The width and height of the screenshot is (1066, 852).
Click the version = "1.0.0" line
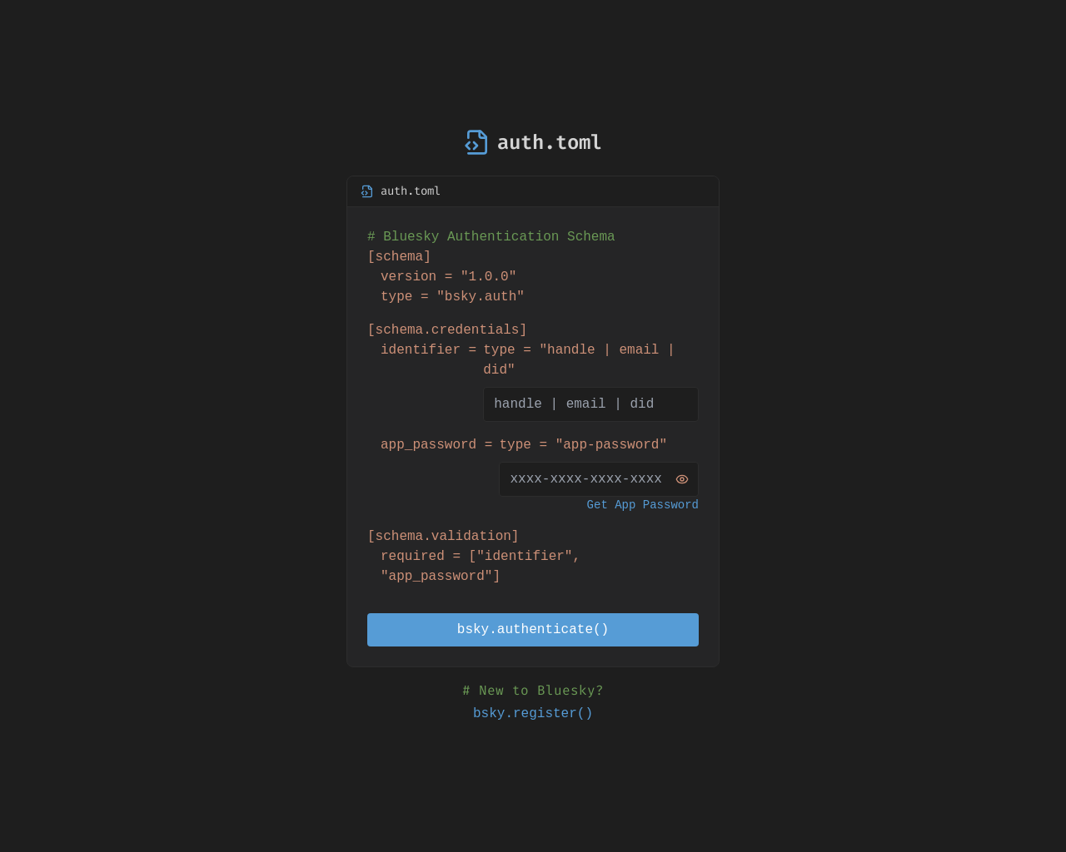448,277
